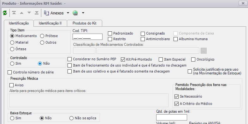Uncheck Se Necessário modality checkbox

click(176, 96)
